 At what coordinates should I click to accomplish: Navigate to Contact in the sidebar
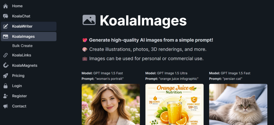pos(19,106)
